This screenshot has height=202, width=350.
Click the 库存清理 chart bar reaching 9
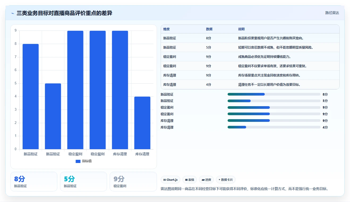pyautogui.click(x=120, y=90)
